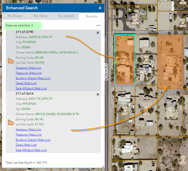Open Building Sketch Web Link for first parcel
Screen dimensions: 188x171
click(33, 78)
